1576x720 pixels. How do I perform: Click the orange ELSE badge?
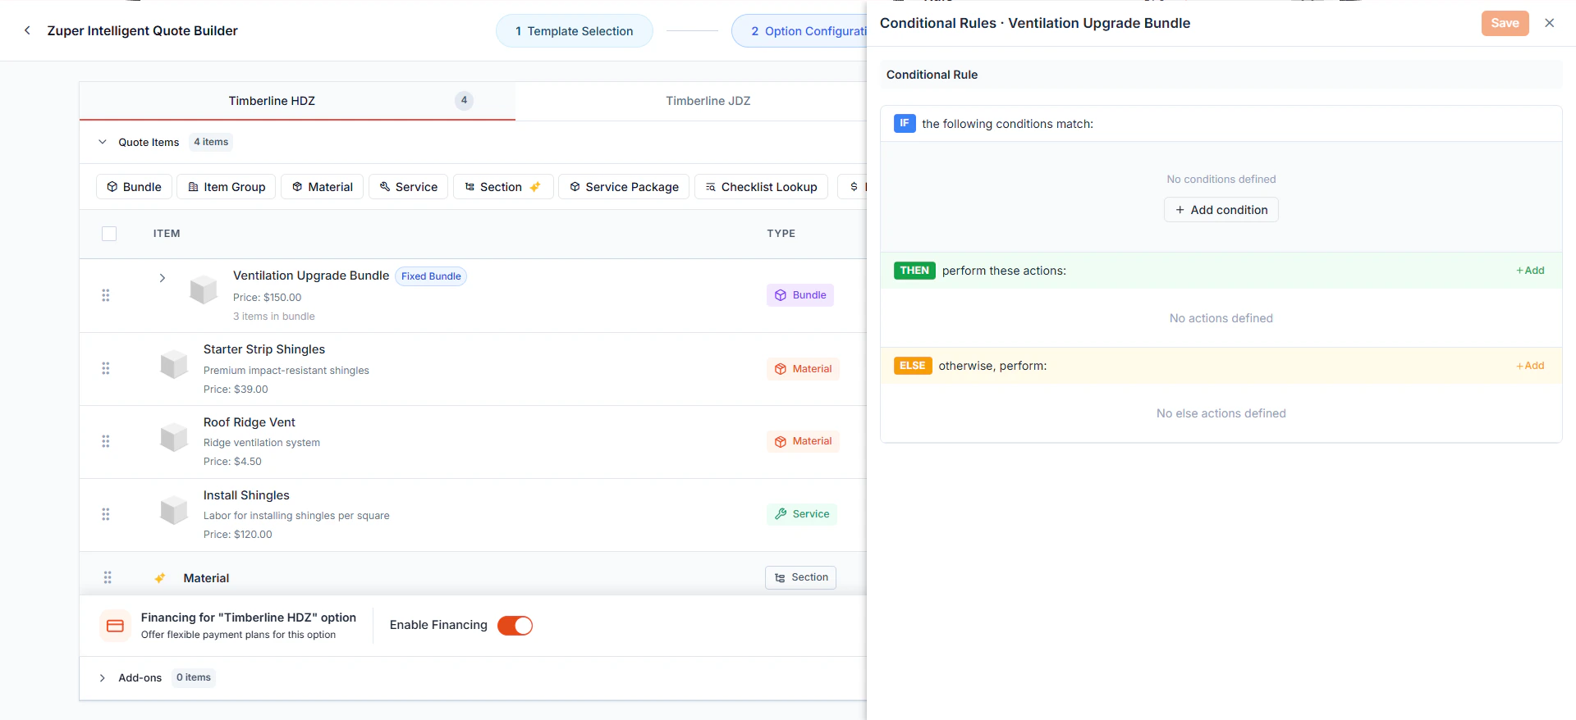coord(913,366)
